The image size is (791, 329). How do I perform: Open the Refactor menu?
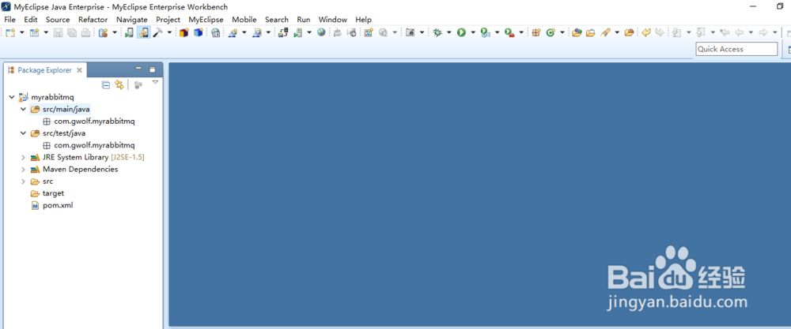click(x=93, y=20)
